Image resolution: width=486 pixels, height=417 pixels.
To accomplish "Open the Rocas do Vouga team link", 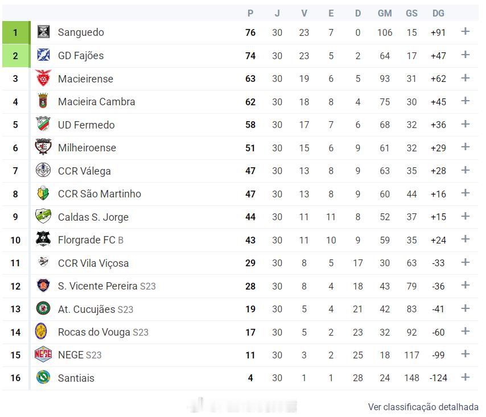I will (x=94, y=332).
